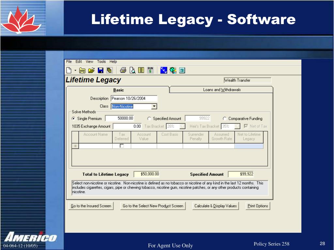Click the Account Name cell in new row
Image resolution: width=334 pixels, height=250 pixels.
pos(96,146)
